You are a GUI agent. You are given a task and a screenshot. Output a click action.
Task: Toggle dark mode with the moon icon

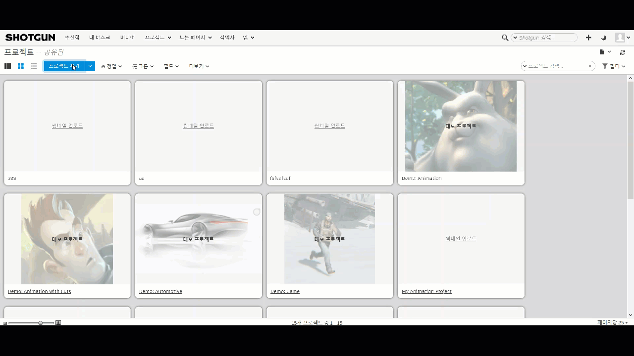[603, 37]
